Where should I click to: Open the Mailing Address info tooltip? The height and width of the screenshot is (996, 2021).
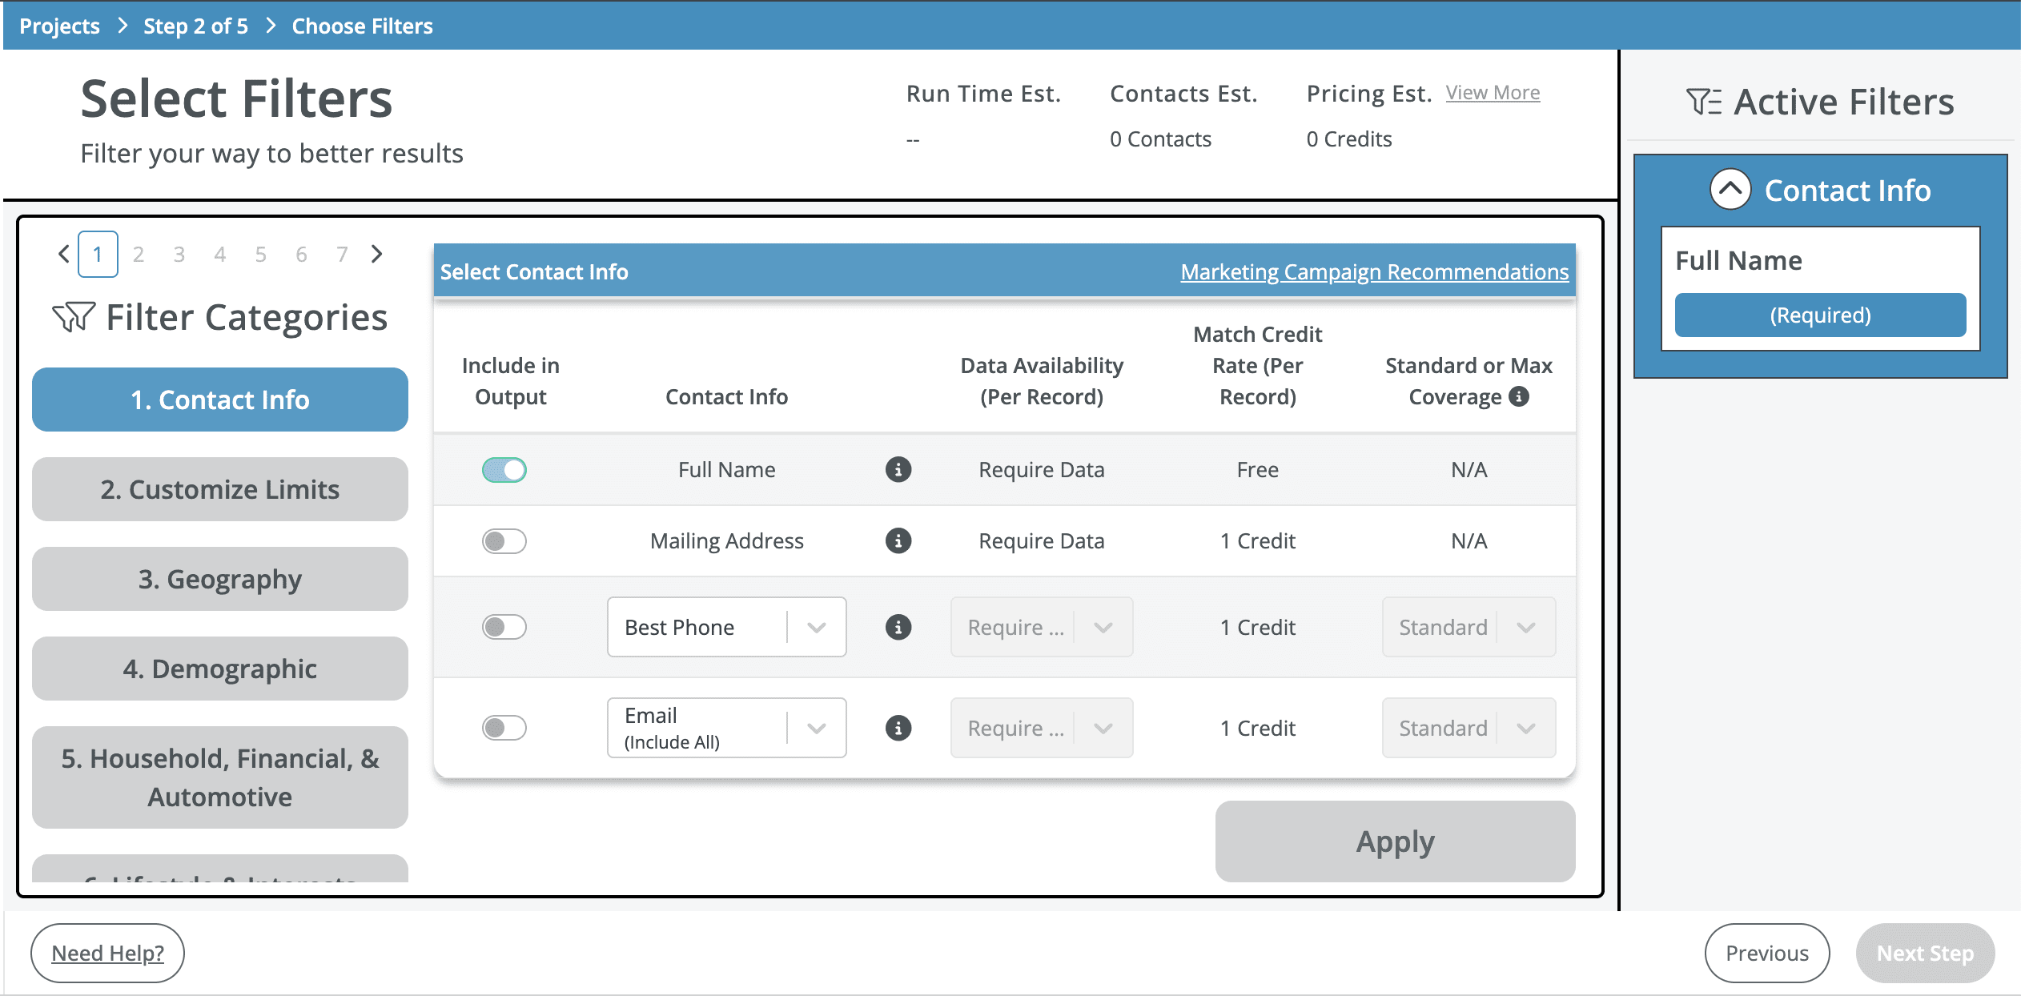point(898,540)
